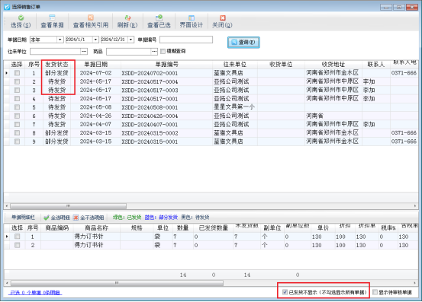Screen dimensions: 422x302
Task: Click the 已选 0 个单据 link
Action: (x=35, y=292)
